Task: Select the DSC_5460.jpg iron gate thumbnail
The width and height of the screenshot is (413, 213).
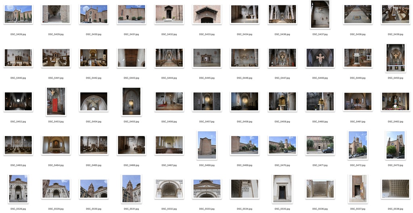Action: 320,101
